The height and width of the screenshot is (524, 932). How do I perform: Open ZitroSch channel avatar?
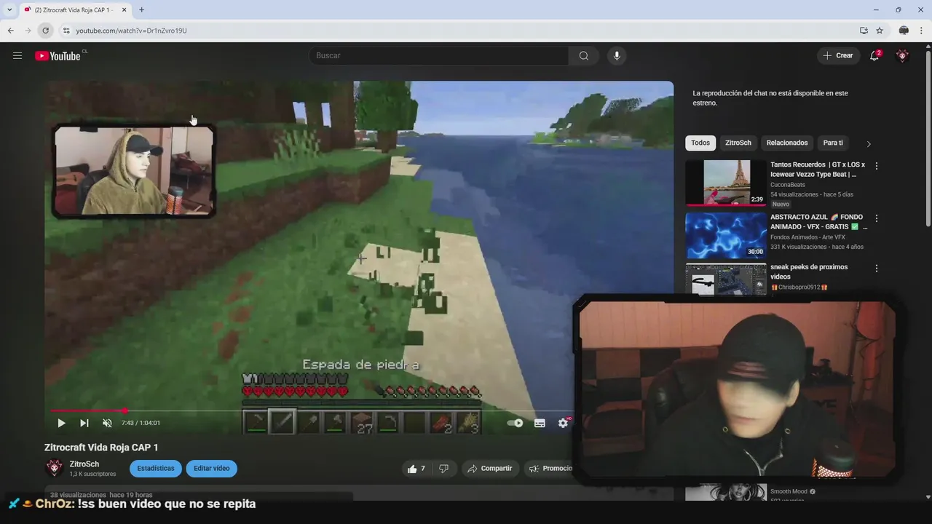coord(54,468)
